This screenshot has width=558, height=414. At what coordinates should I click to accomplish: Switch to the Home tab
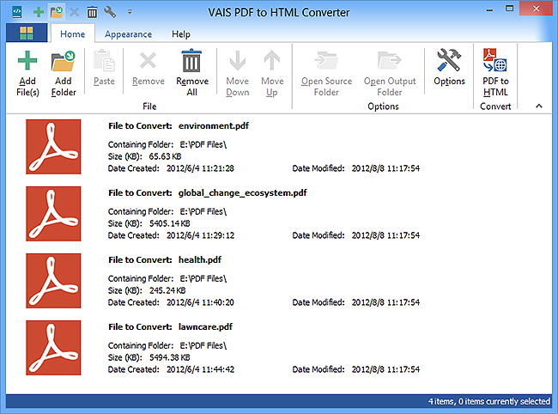click(x=73, y=34)
